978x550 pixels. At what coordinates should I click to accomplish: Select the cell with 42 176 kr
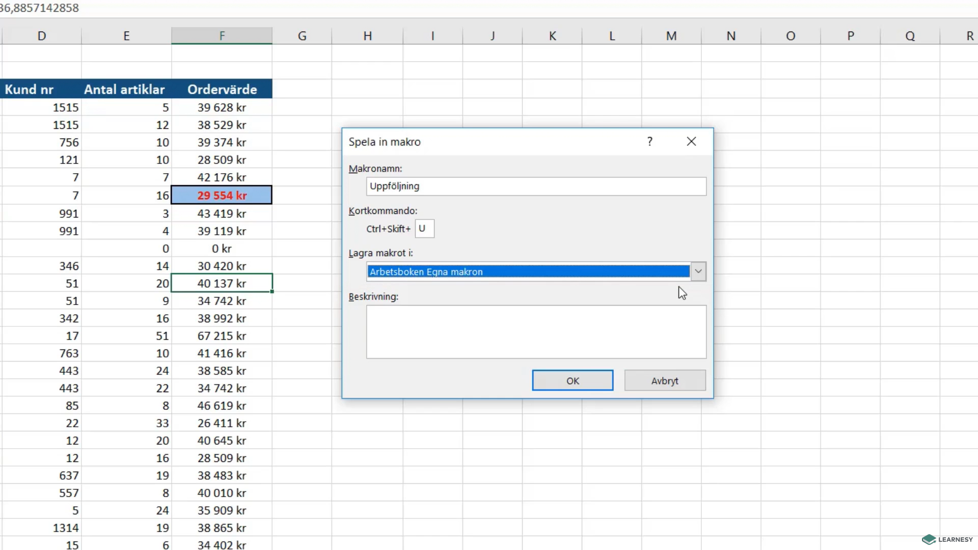click(222, 177)
